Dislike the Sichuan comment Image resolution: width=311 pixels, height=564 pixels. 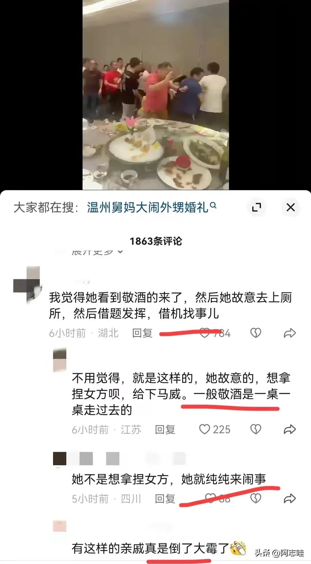pyautogui.click(x=255, y=498)
